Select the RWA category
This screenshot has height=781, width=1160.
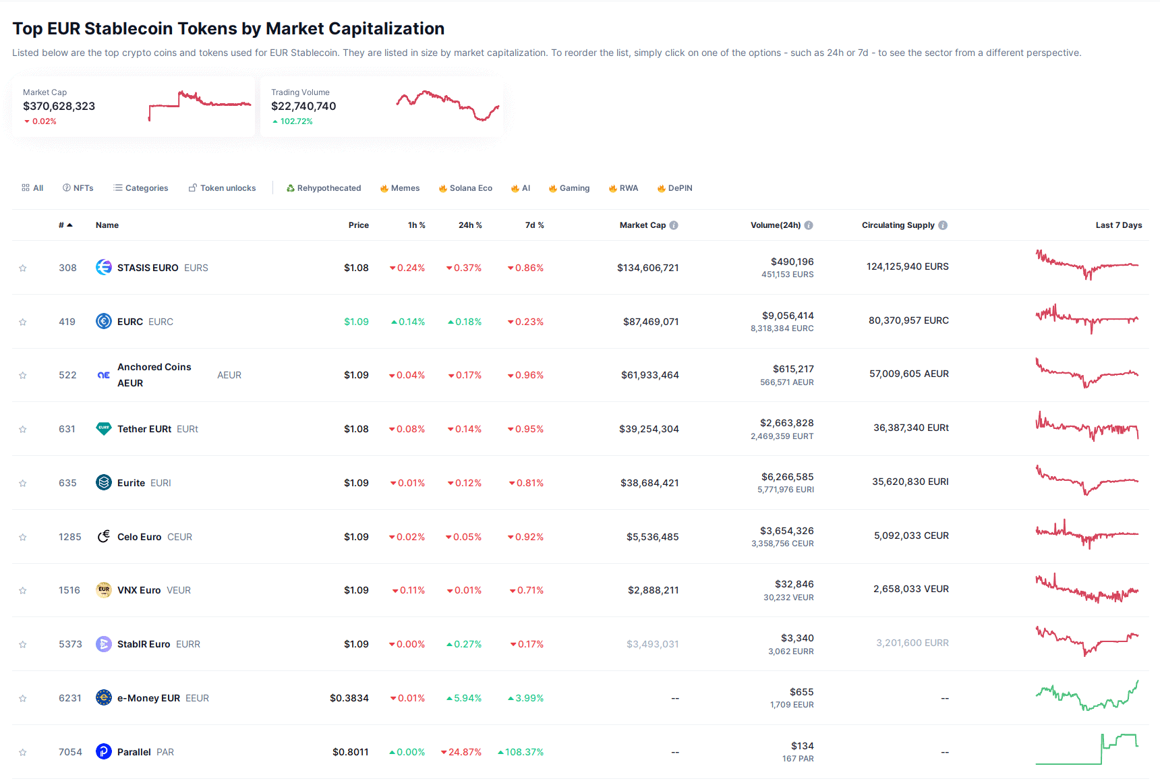coord(623,188)
